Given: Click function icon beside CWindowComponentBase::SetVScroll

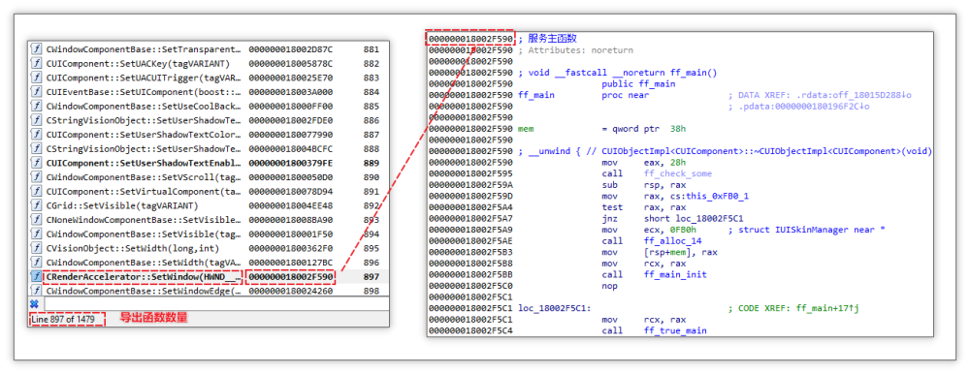Looking at the screenshot, I should [x=37, y=177].
